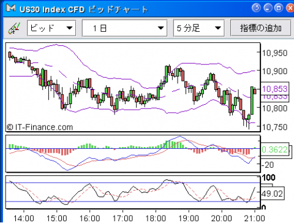Click the 10,900 price axis label

pos(274,71)
